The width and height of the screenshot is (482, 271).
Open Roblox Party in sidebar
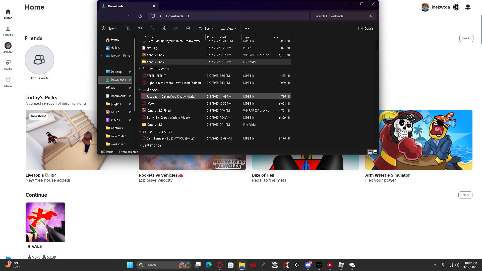point(8,65)
